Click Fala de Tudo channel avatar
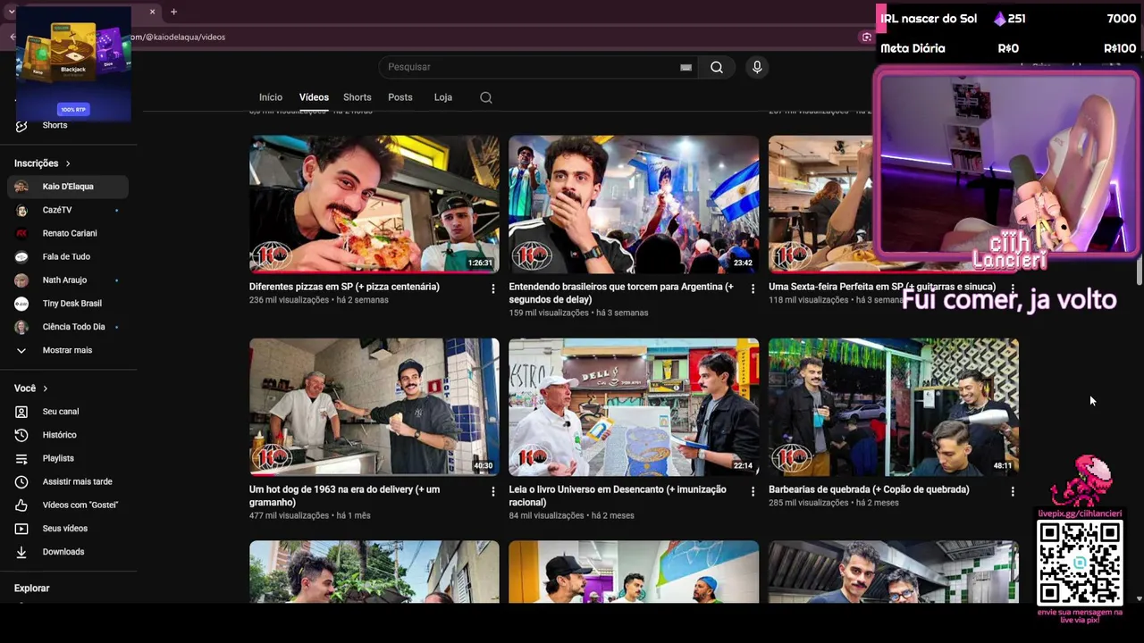The width and height of the screenshot is (1144, 643). pos(21,256)
